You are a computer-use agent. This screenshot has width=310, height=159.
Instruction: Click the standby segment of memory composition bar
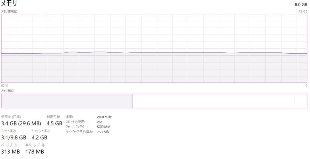[x=214, y=101]
